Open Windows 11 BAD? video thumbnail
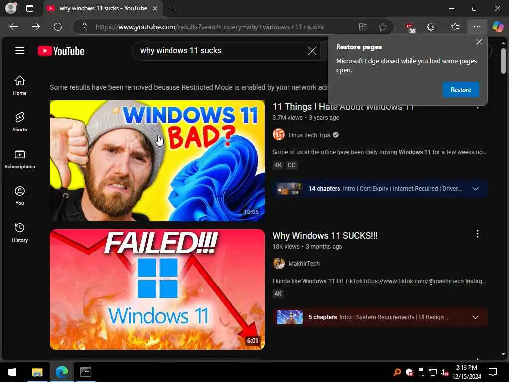Viewport: 509px width, 382px height. pos(157,161)
